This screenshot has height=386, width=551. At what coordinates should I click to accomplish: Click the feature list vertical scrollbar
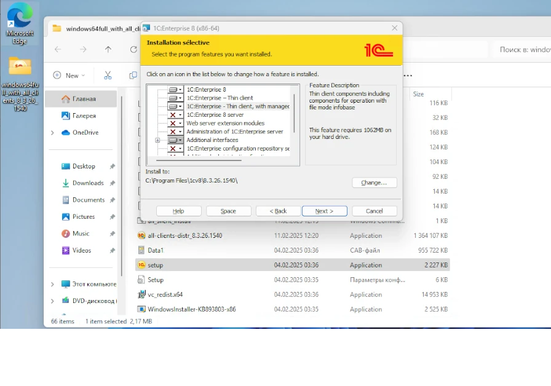click(x=294, y=113)
